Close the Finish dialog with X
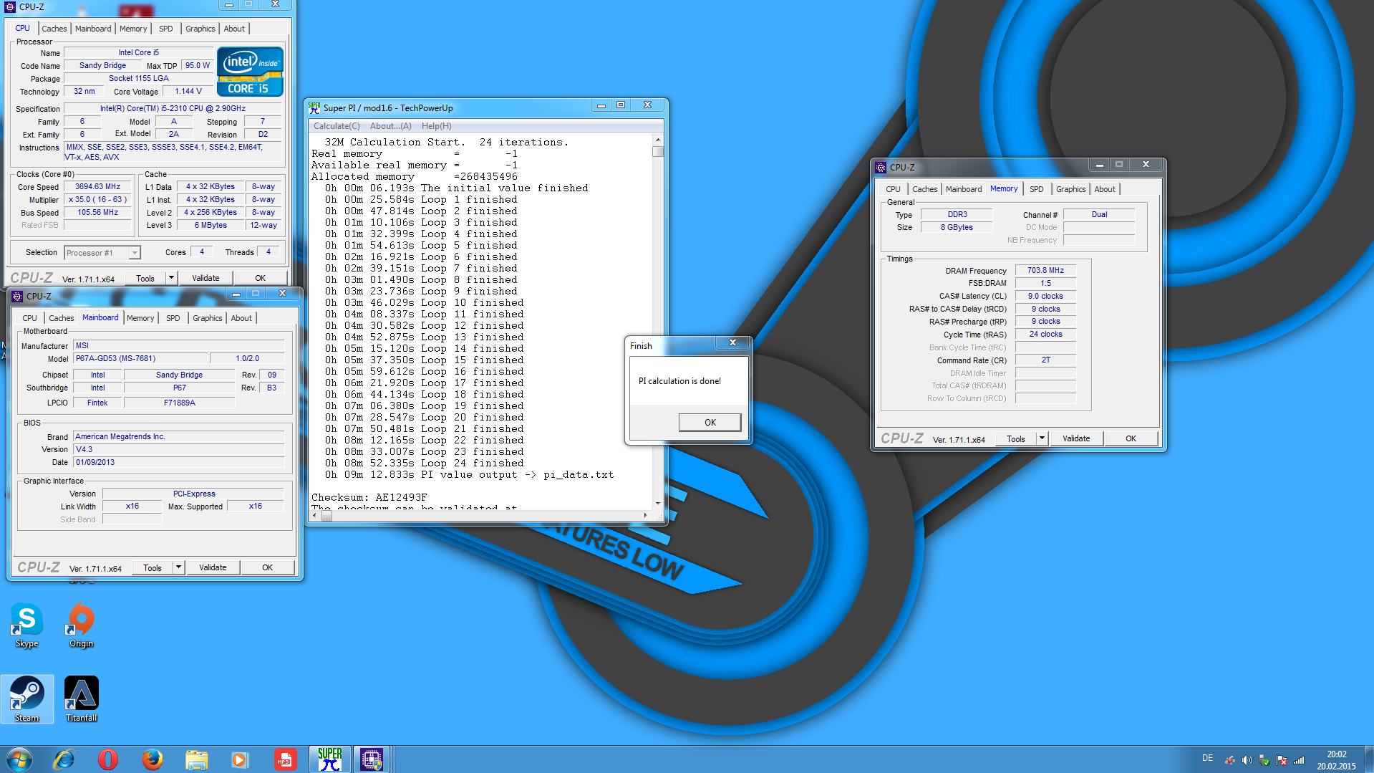The width and height of the screenshot is (1374, 773). [x=732, y=343]
